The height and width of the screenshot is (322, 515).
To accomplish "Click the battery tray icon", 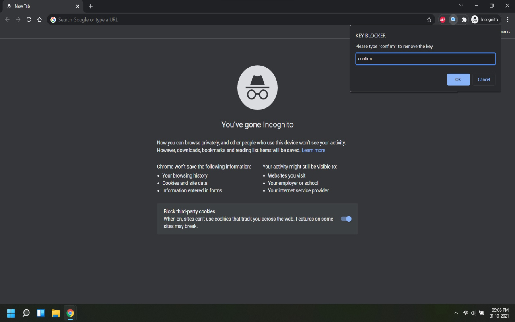I will (x=482, y=313).
